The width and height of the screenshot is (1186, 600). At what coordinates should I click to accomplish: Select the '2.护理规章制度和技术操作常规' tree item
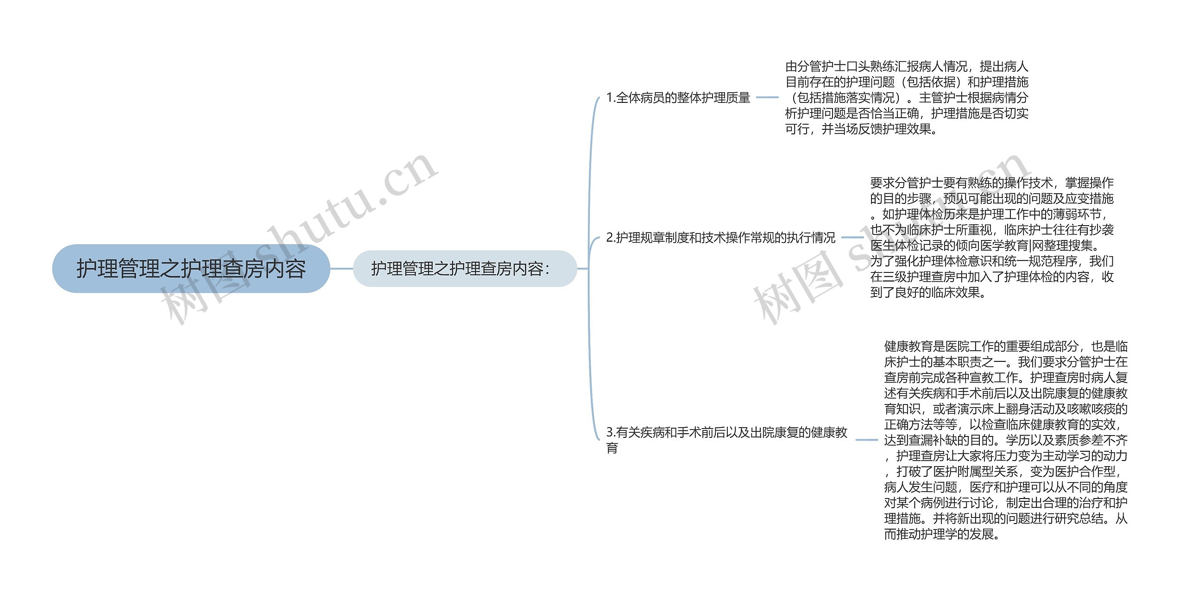pos(667,240)
